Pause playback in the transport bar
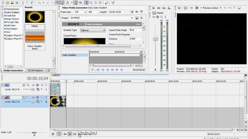 coord(74,134)
